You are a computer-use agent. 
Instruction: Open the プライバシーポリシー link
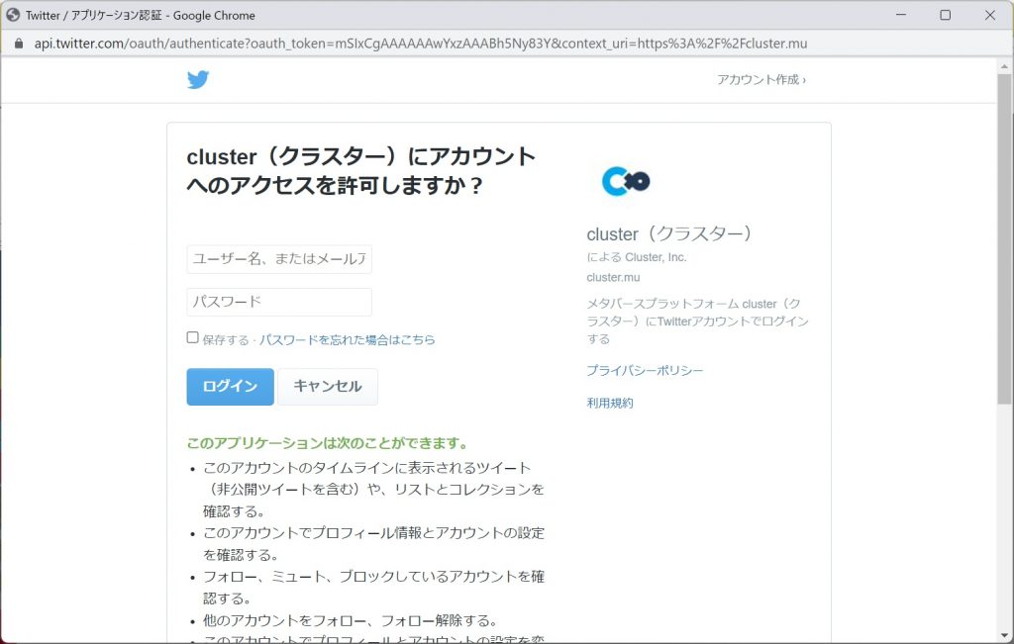(645, 371)
